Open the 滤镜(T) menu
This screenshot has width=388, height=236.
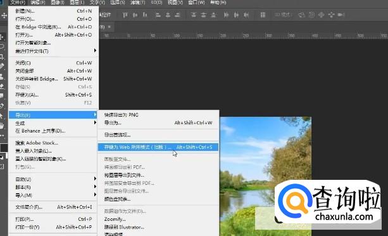(x=138, y=3)
